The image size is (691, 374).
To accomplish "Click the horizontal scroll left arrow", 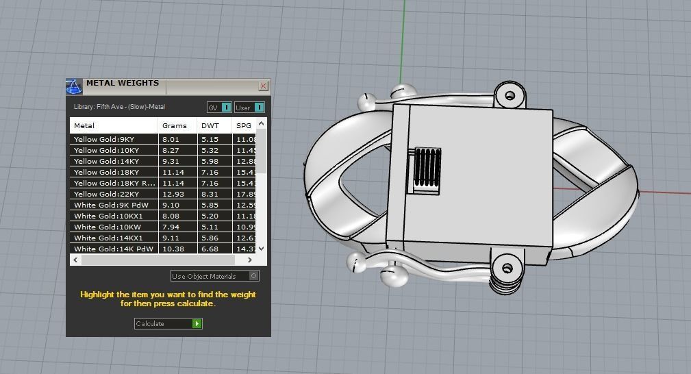I will pyautogui.click(x=75, y=260).
